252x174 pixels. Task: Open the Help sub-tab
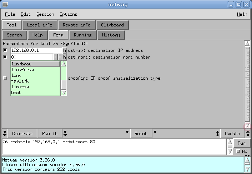coord(37,35)
